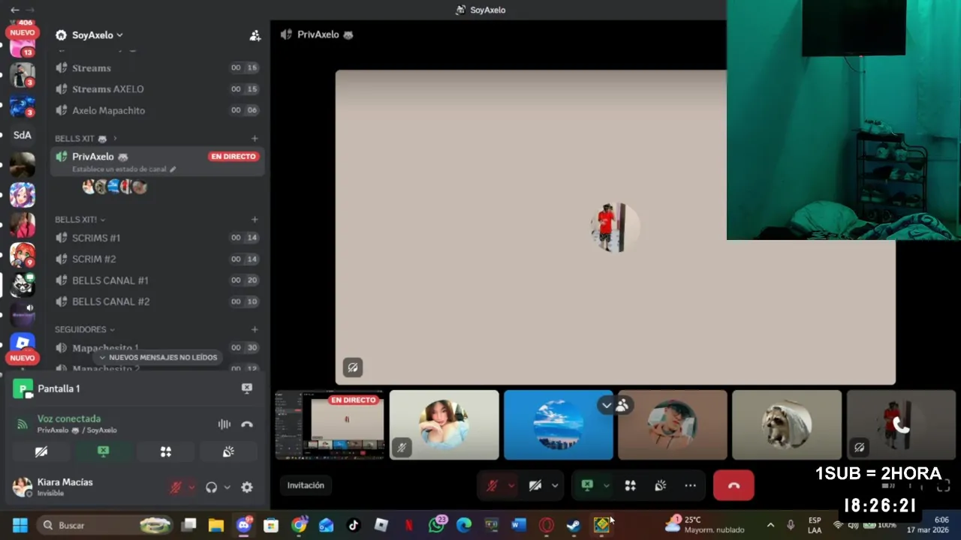The image size is (961, 540).
Task: Stop streaming Pantalla 1 icon
Action: (x=247, y=388)
